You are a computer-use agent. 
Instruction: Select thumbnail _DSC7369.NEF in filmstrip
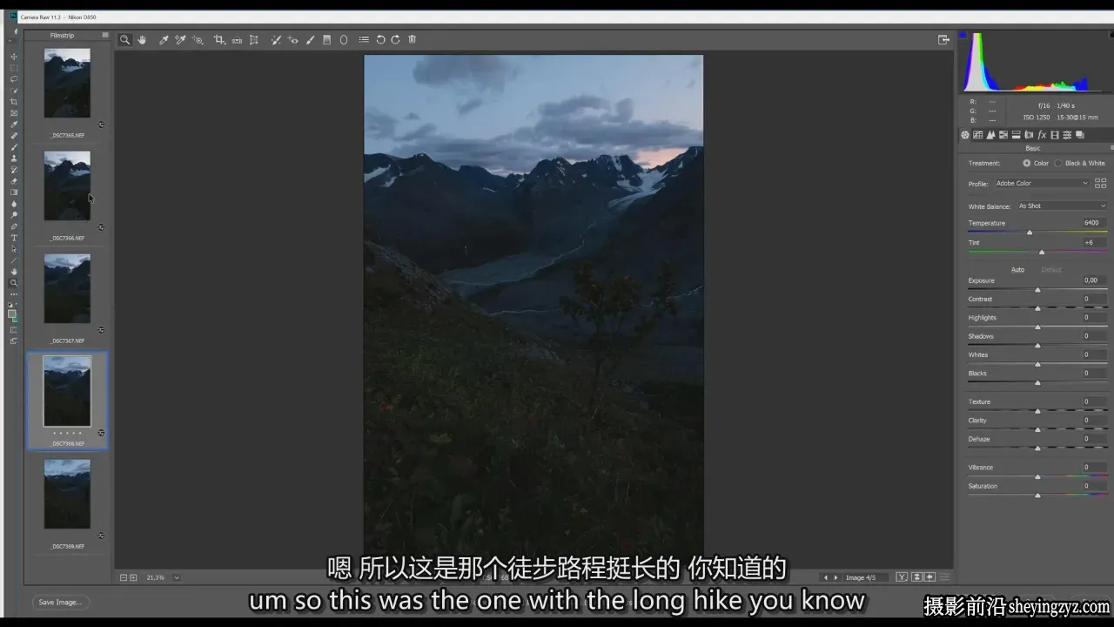click(67, 494)
